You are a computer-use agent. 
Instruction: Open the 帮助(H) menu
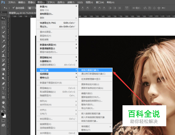pyautogui.click(x=111, y=2)
